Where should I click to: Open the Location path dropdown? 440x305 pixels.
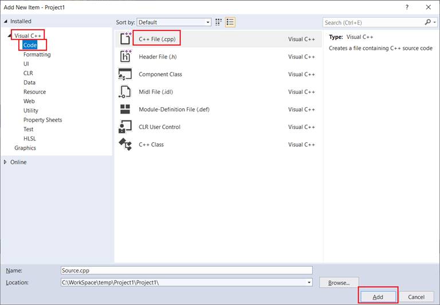[x=309, y=282]
